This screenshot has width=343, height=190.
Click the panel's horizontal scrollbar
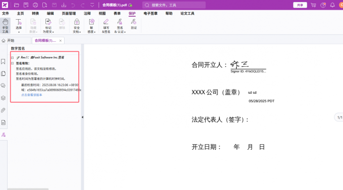point(28,189)
